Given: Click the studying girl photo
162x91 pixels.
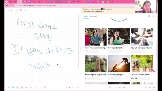Looking at the screenshot, I should [x=119, y=37].
